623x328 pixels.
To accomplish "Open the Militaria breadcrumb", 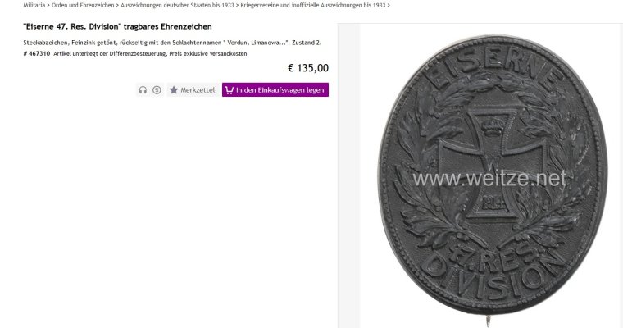I will pyautogui.click(x=34, y=5).
